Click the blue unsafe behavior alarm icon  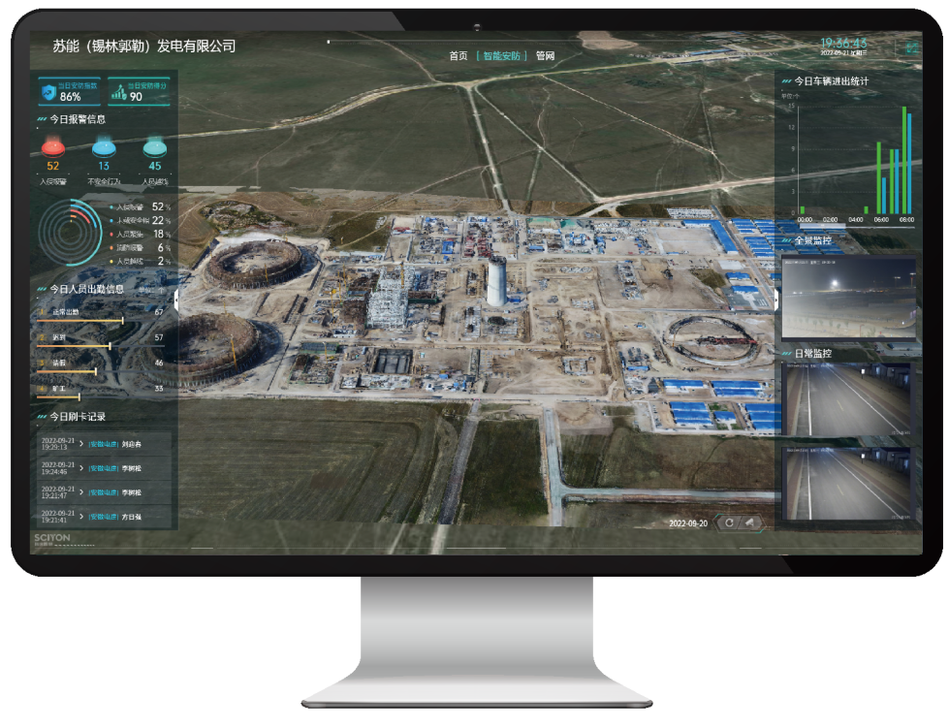coord(104,148)
